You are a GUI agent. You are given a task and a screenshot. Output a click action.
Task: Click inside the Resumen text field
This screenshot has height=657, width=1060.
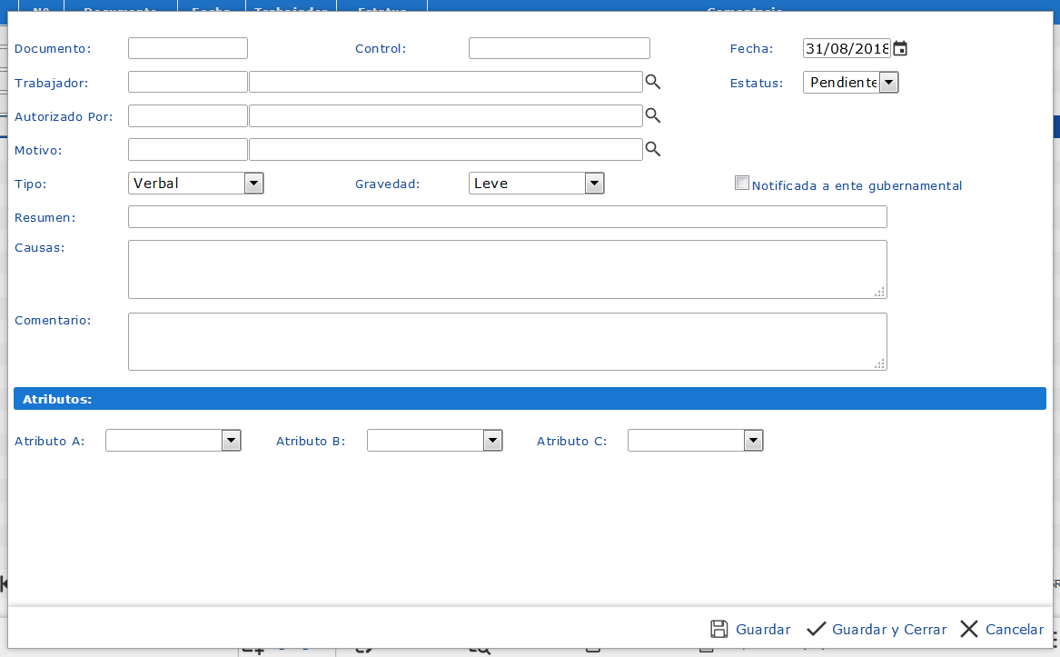point(507,217)
